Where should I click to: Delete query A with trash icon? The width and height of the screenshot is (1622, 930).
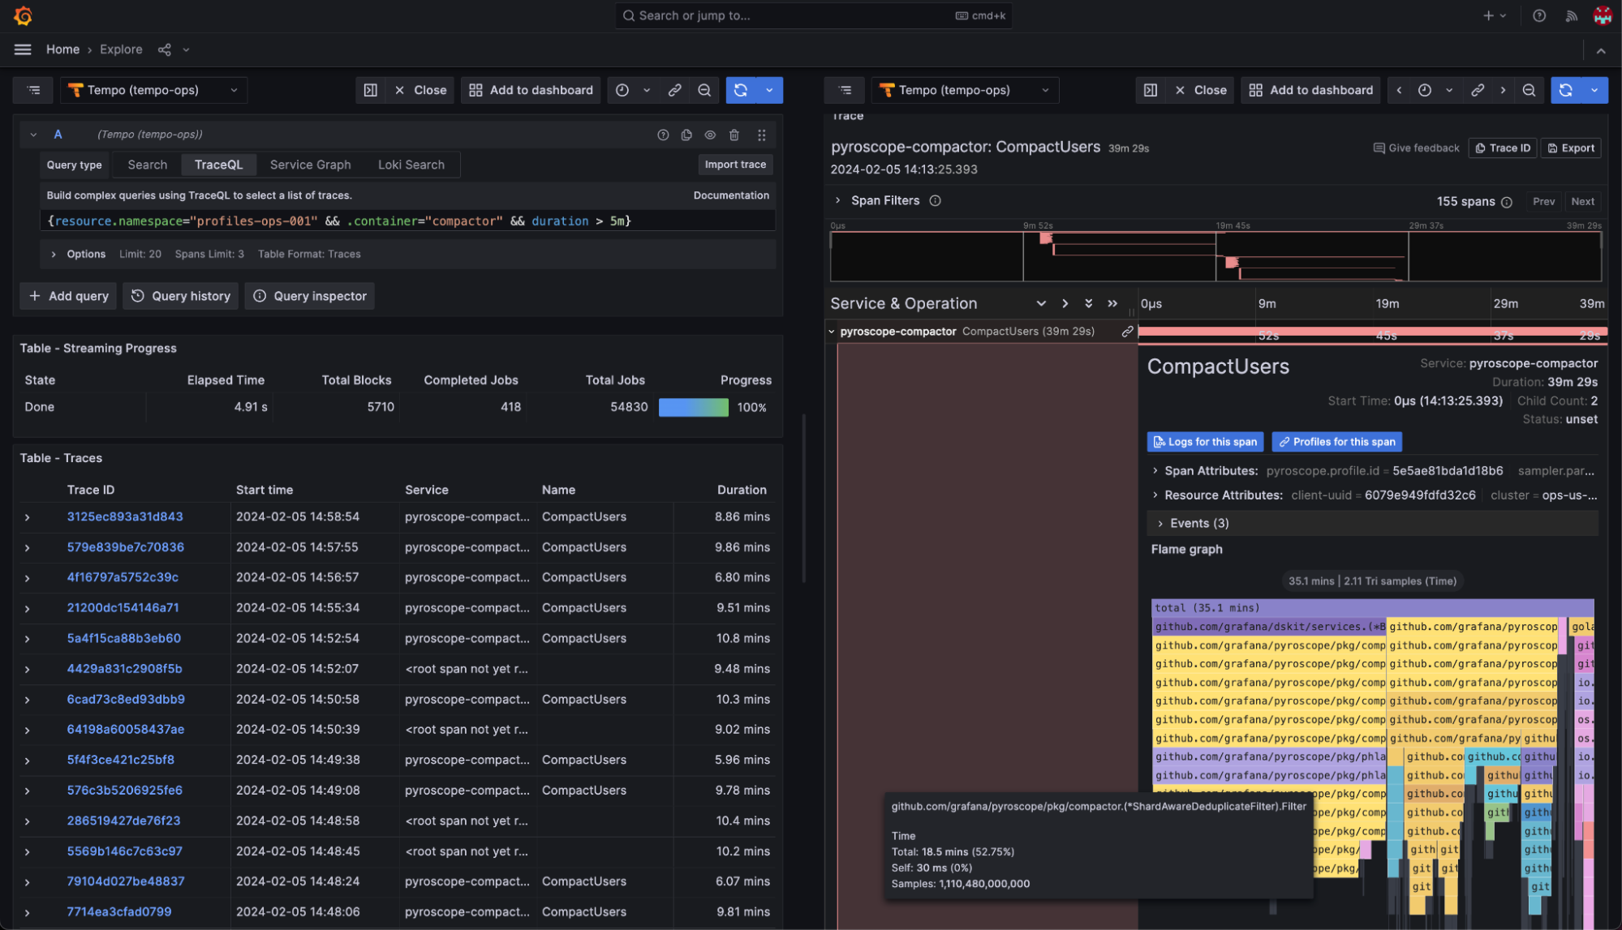[734, 135]
